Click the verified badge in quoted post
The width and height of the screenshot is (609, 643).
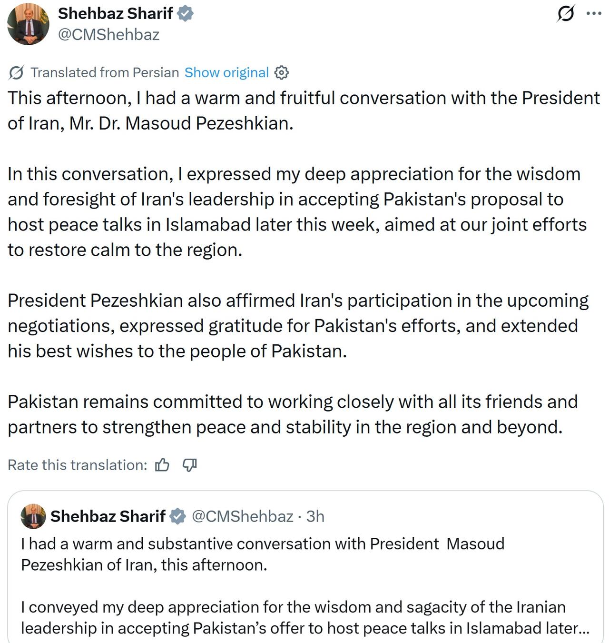(177, 516)
